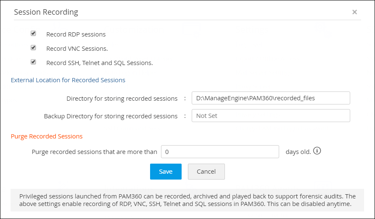Viewport: 375px width, 219px height.
Task: Click the purge days input field
Action: coord(220,151)
